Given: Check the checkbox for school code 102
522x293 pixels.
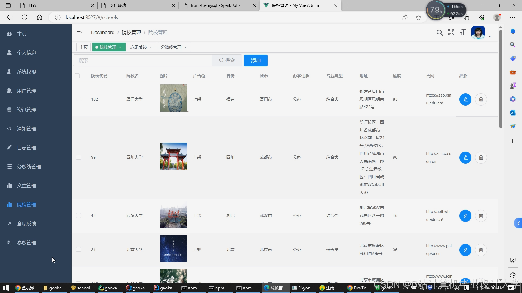Looking at the screenshot, I should (79, 99).
